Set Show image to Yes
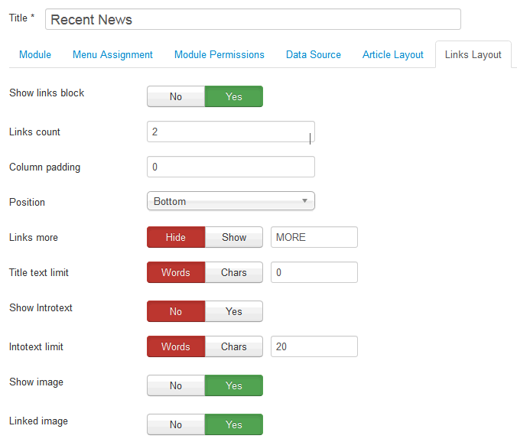The image size is (517, 442). point(234,385)
